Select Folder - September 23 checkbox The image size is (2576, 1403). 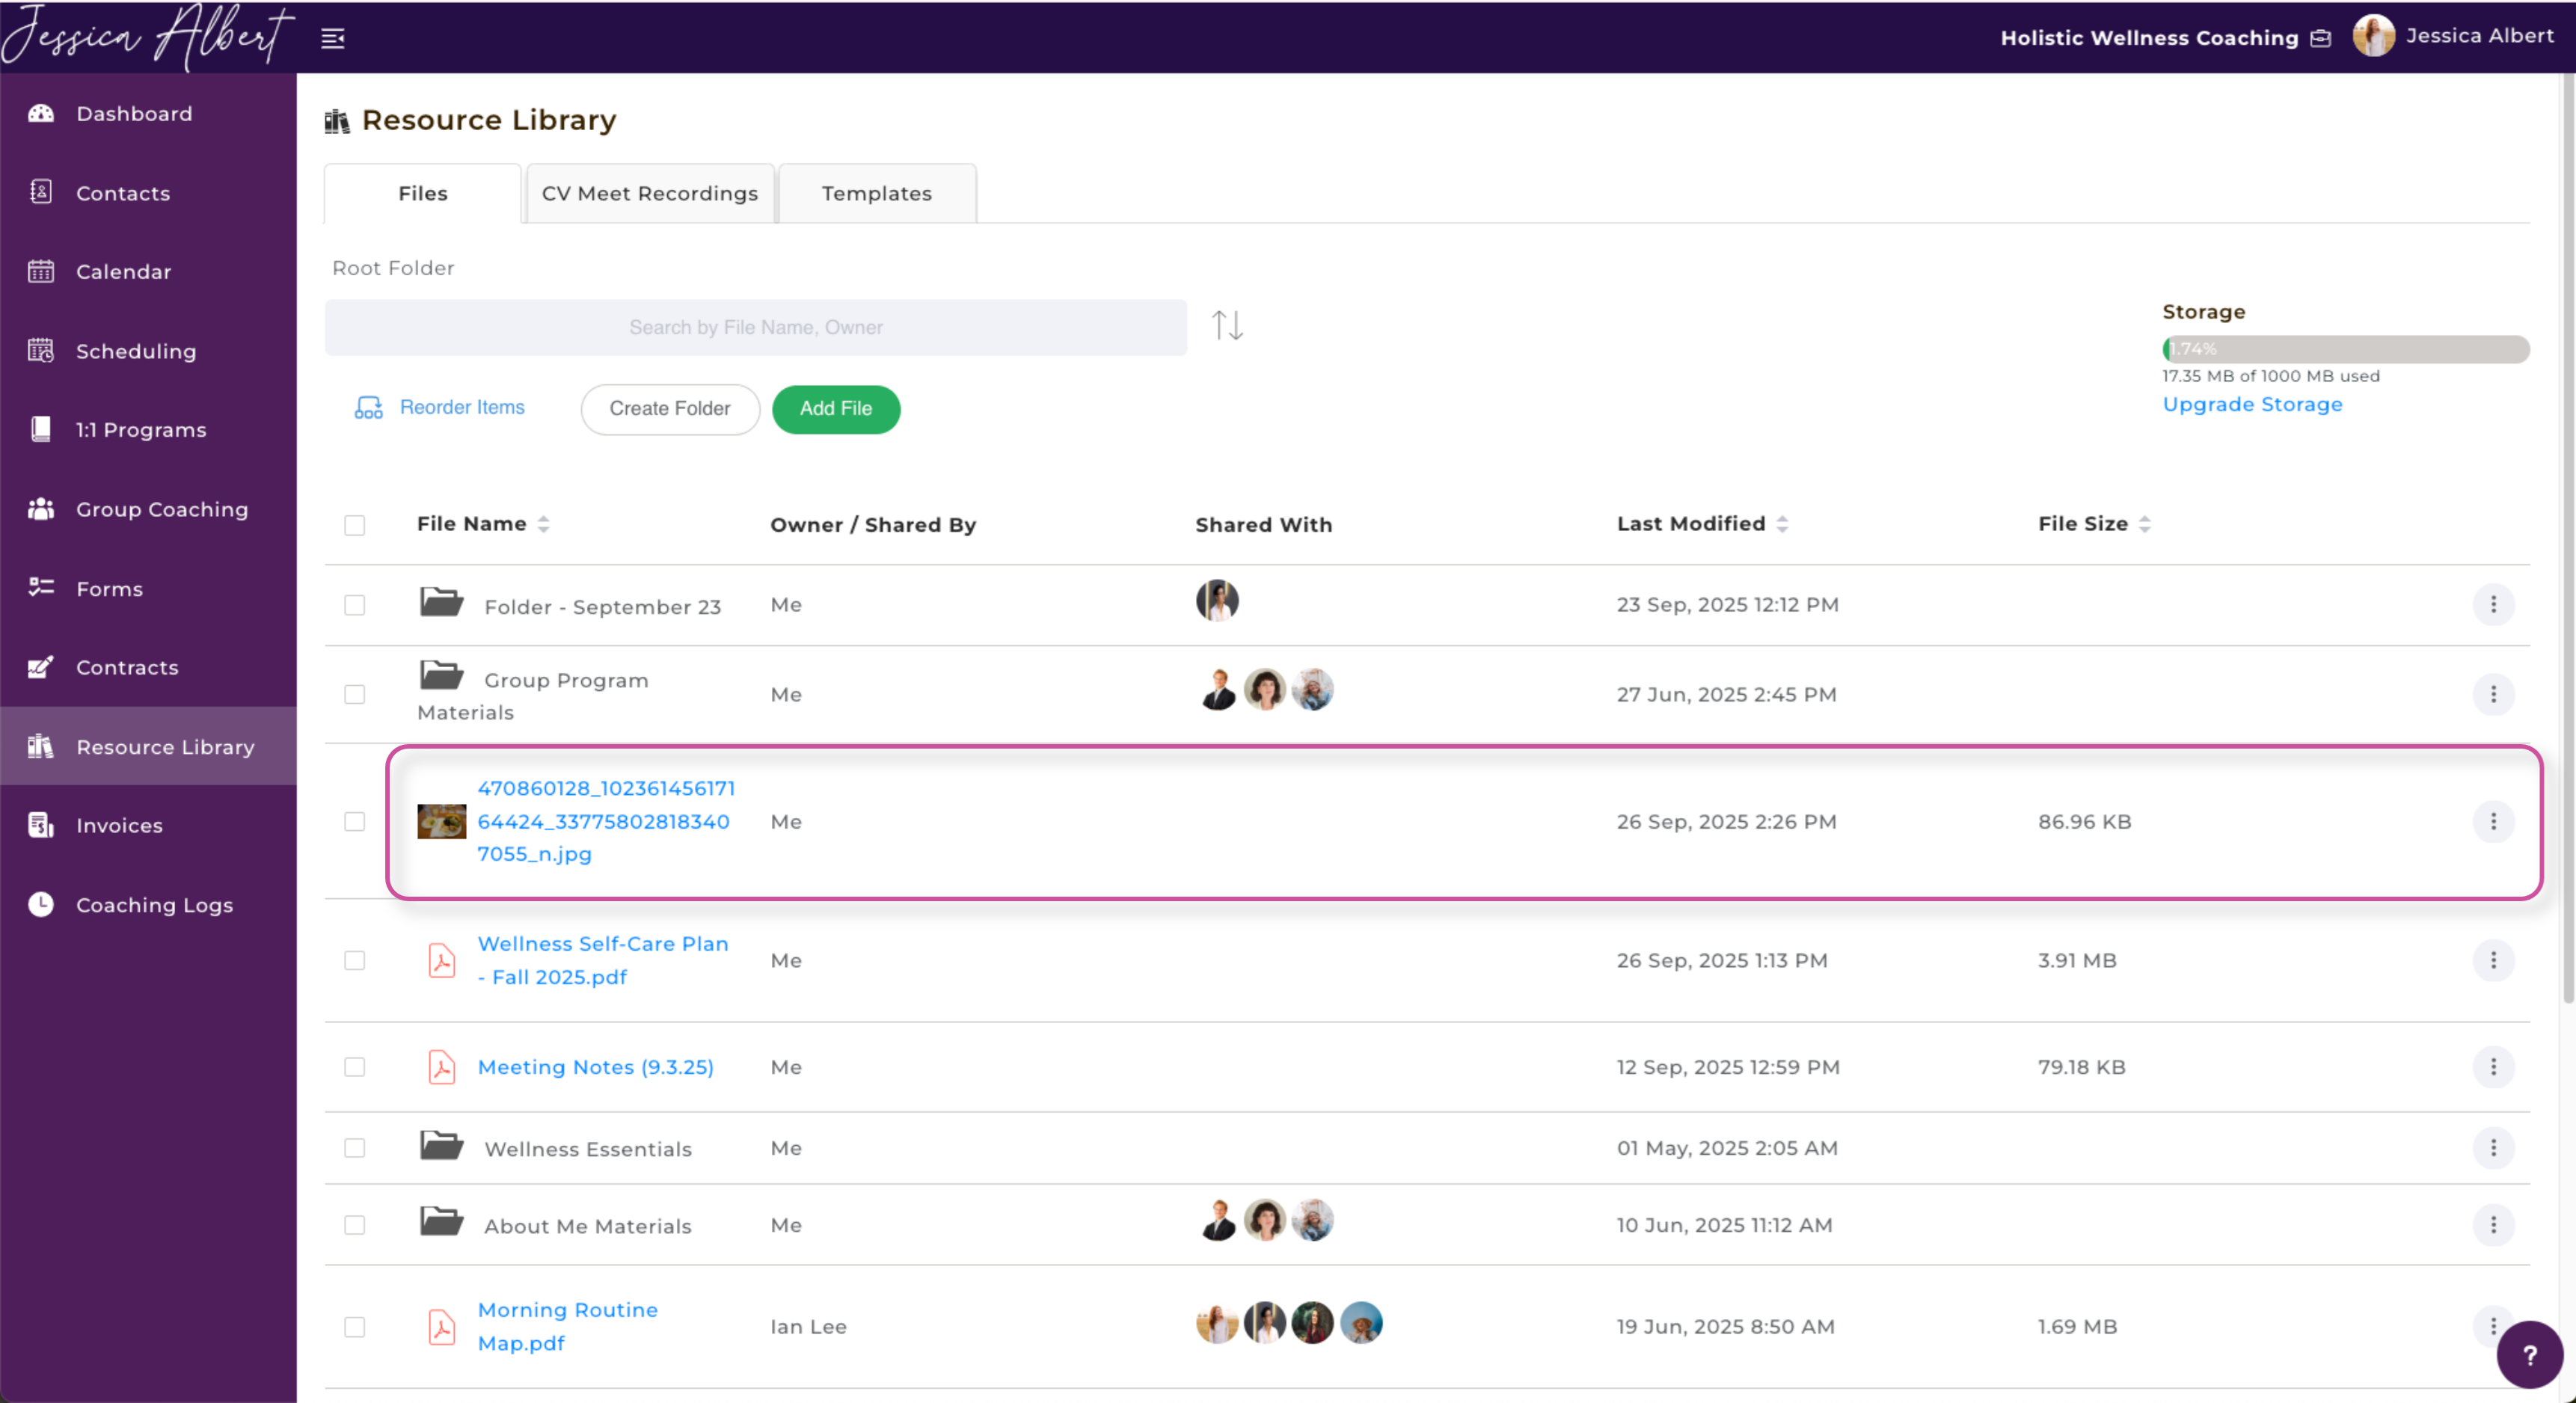tap(354, 605)
